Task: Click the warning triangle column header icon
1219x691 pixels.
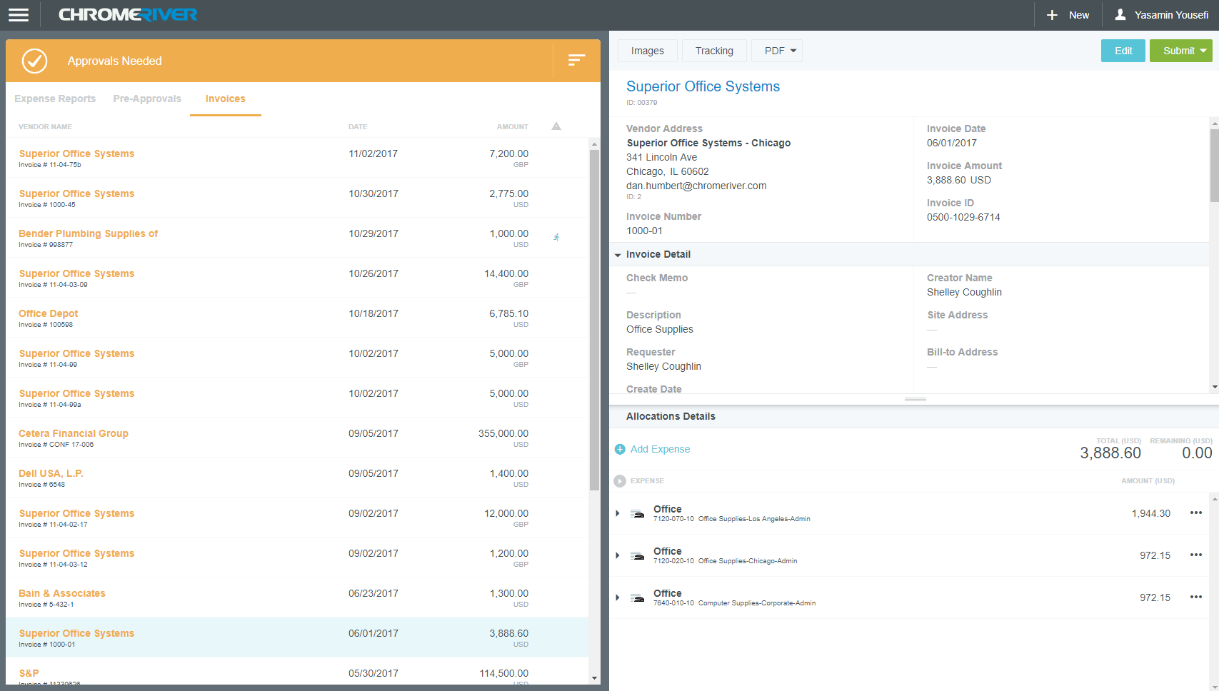Action: coord(556,126)
